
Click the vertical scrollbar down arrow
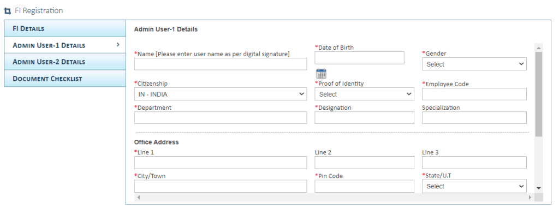(x=539, y=188)
